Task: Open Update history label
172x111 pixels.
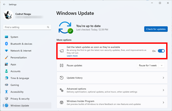Action: pyautogui.click(x=75, y=78)
